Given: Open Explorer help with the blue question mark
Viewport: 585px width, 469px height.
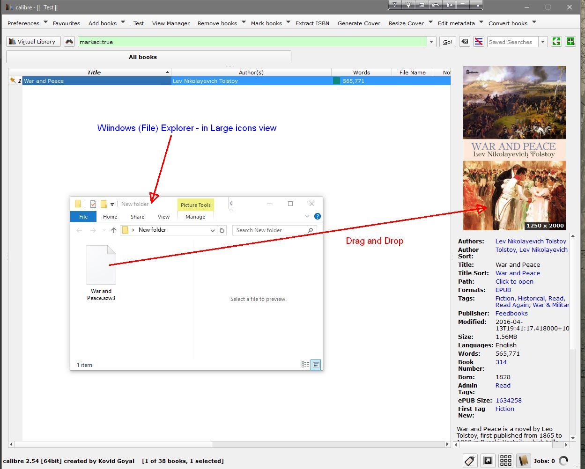Looking at the screenshot, I should pos(318,216).
